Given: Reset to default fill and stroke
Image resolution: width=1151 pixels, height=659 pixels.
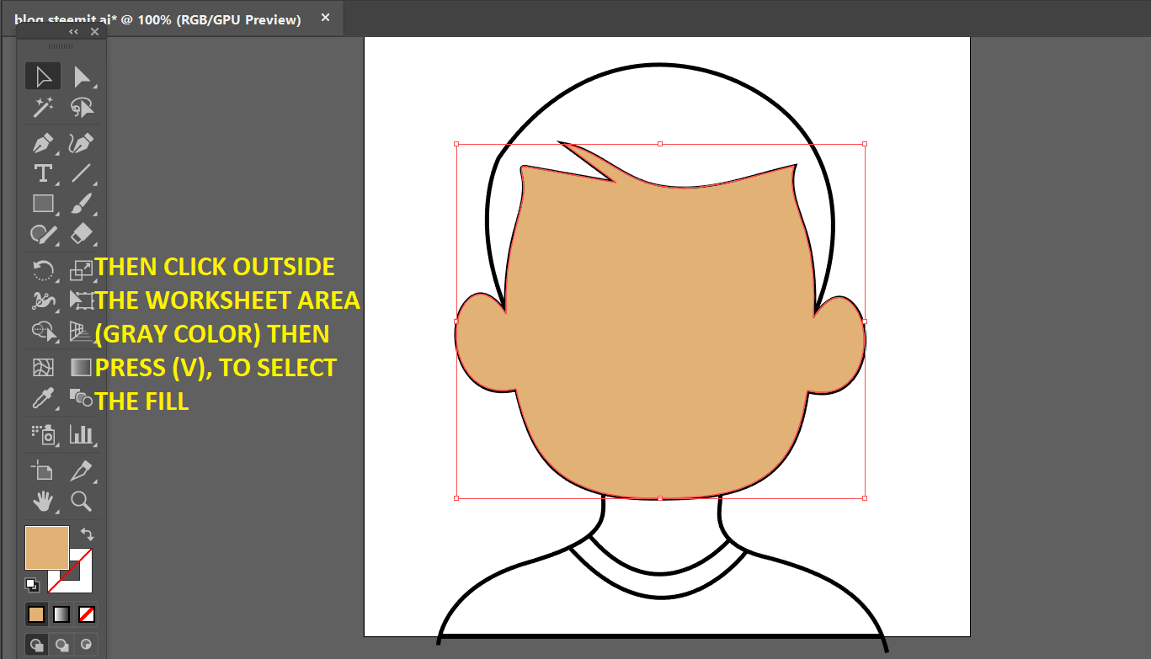Looking at the screenshot, I should (x=31, y=584).
